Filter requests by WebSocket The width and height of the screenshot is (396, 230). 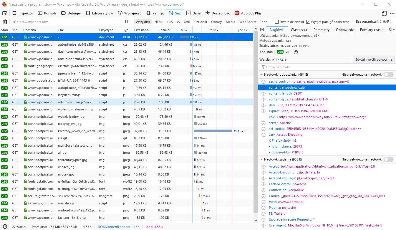(248, 22)
